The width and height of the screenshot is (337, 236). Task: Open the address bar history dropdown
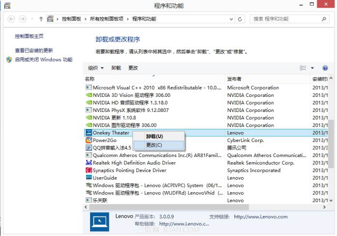pyautogui.click(x=230, y=19)
